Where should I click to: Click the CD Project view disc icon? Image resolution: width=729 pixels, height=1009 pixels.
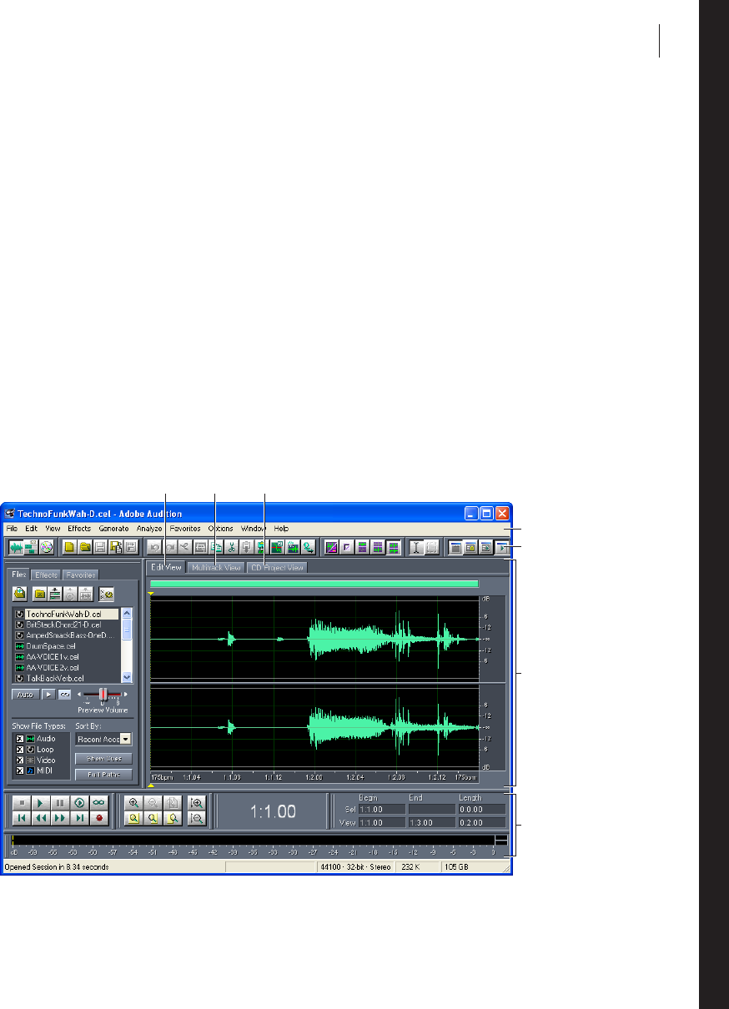(x=46, y=548)
